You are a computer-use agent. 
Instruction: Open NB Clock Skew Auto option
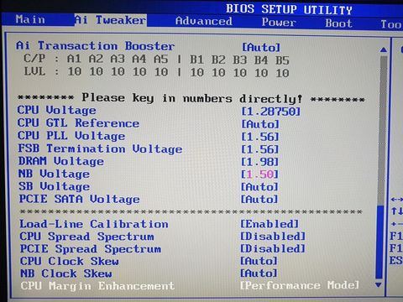(259, 273)
